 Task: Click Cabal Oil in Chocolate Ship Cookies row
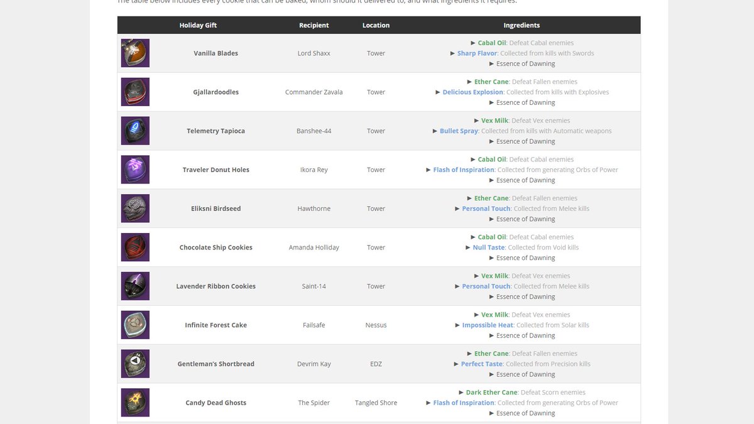coord(491,237)
